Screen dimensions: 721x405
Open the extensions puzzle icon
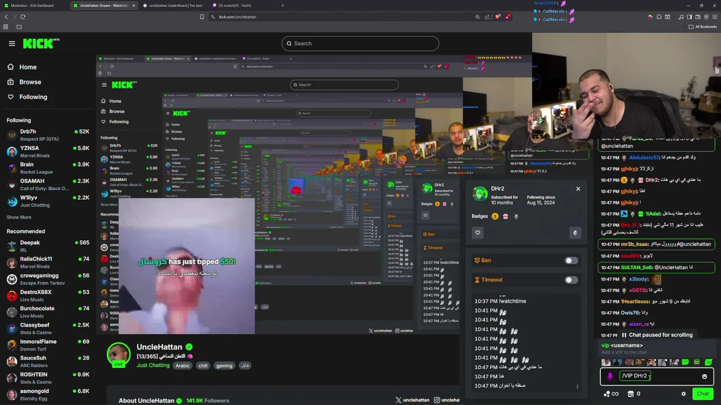point(659,17)
